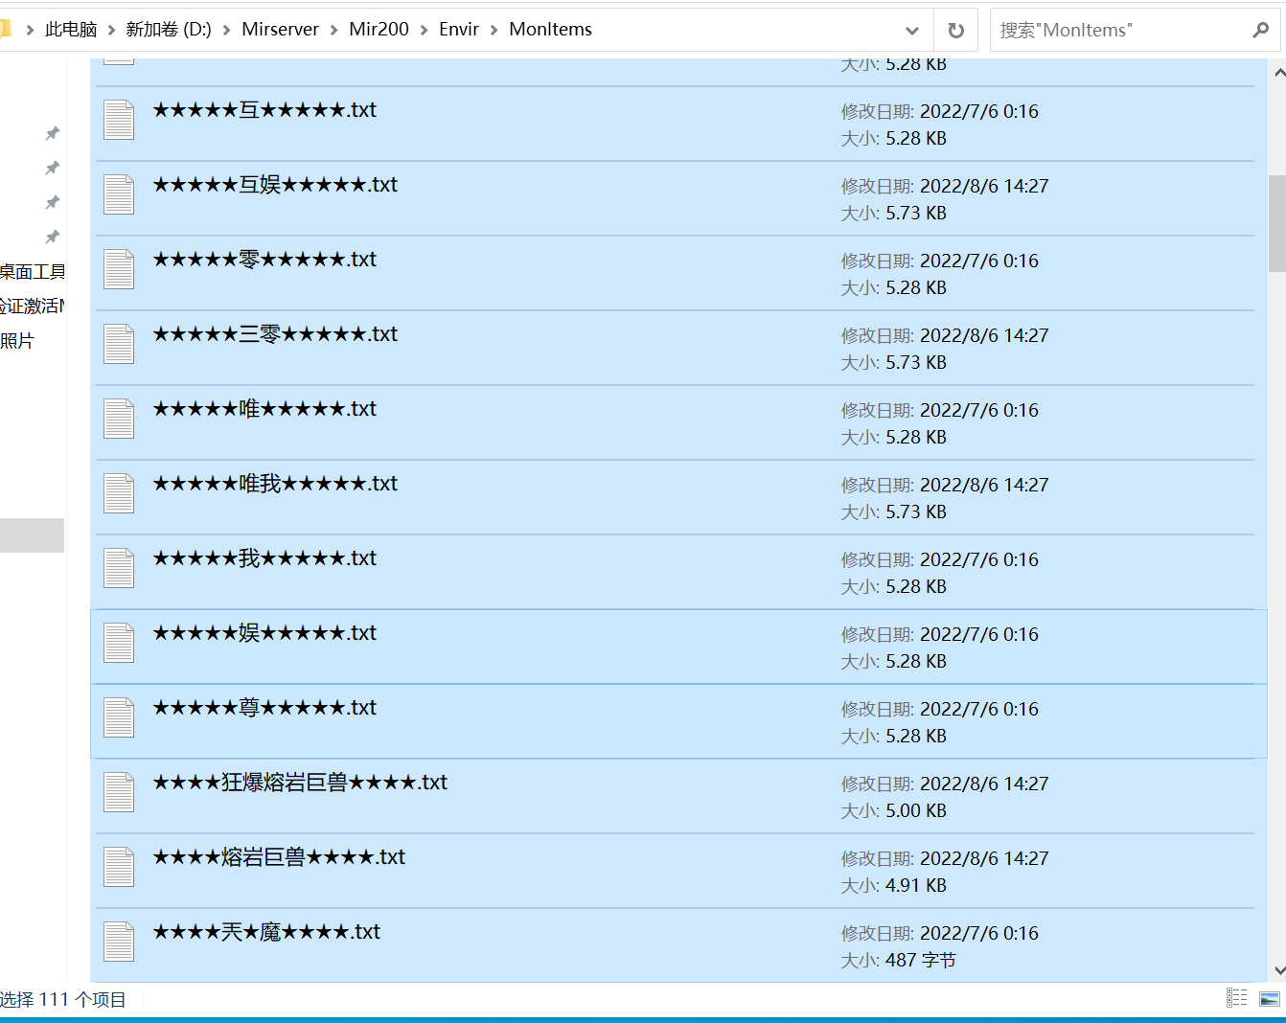Click file icon of ★★★★★娱★★★★★.txt

[119, 643]
